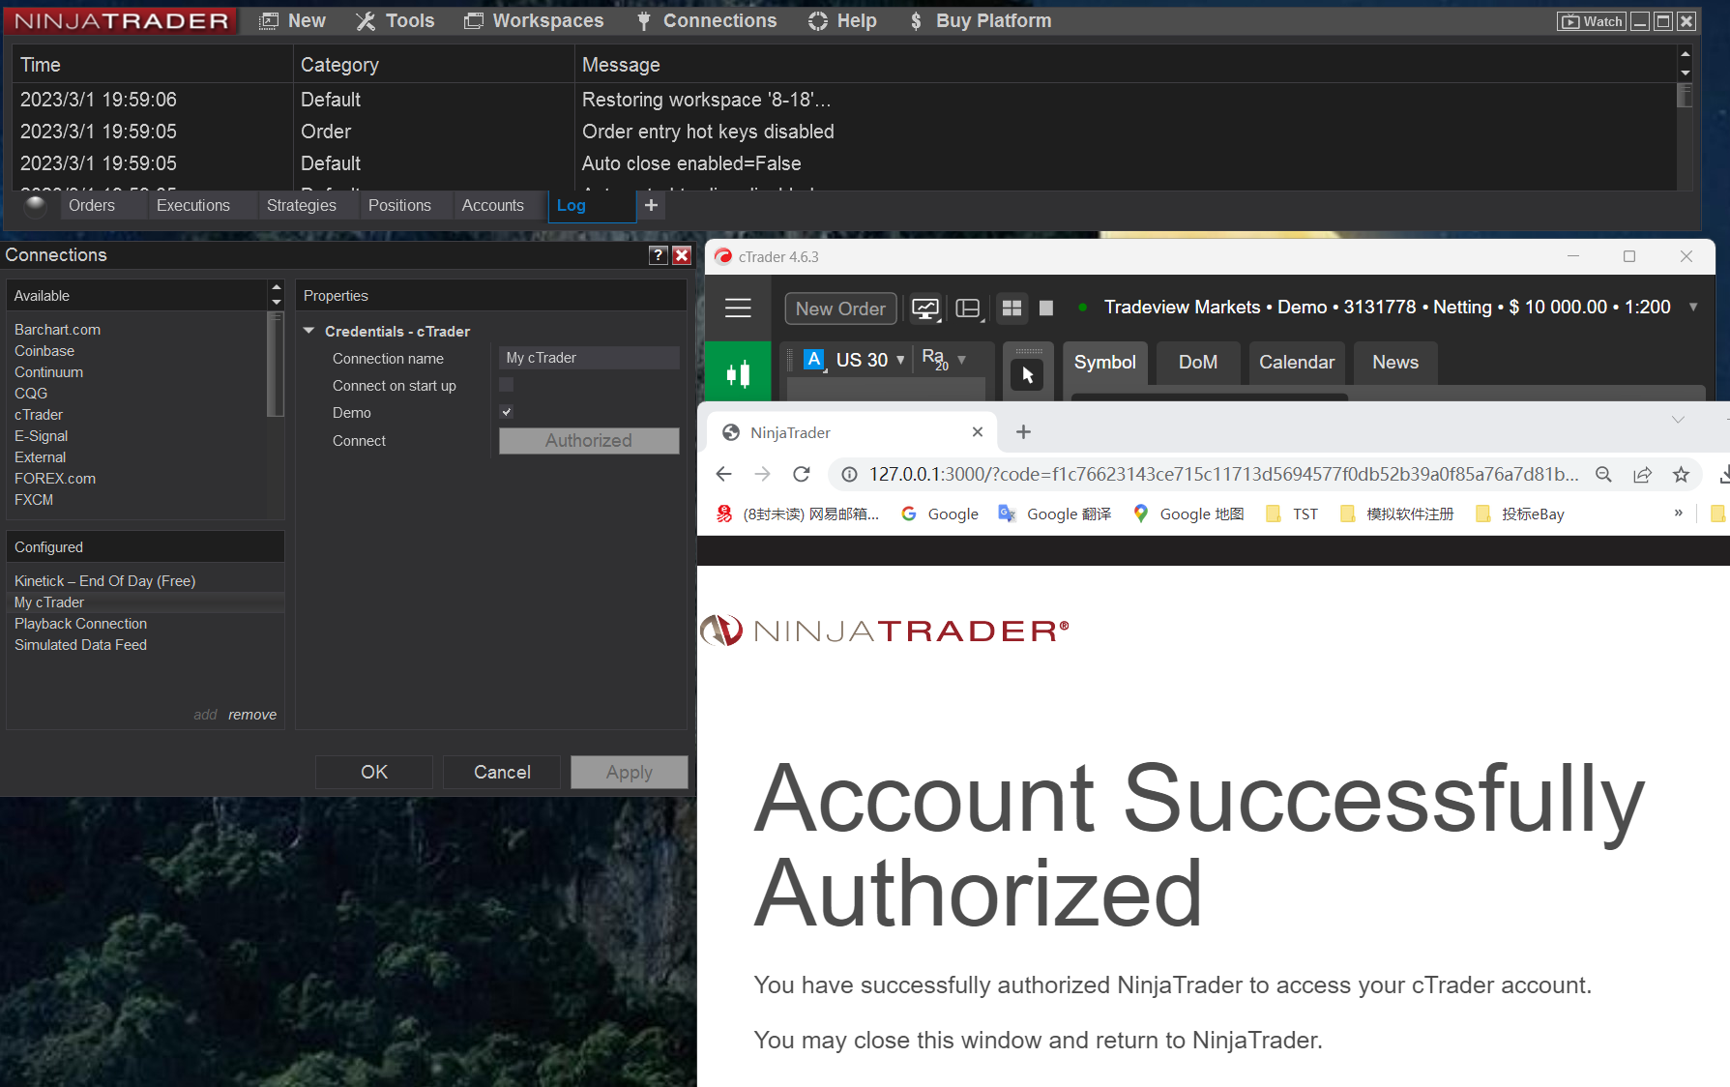Open the cTrader account selector dropdown
This screenshot has width=1730, height=1087.
click(x=1693, y=308)
